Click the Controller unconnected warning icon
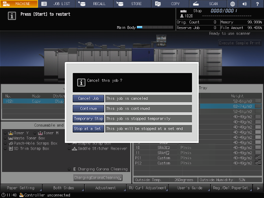Image resolution: width=264 pixels, height=198 pixels. point(21,195)
